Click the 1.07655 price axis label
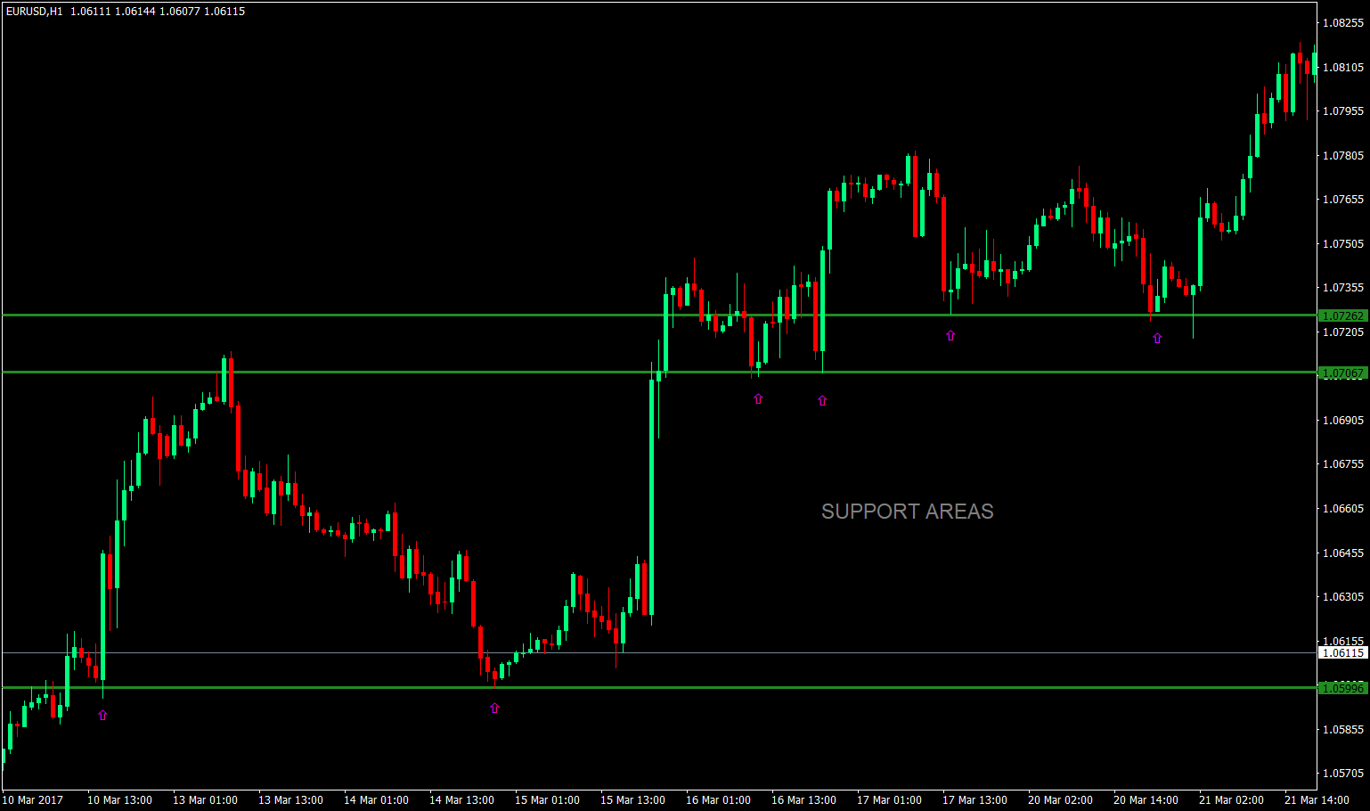 click(x=1344, y=200)
